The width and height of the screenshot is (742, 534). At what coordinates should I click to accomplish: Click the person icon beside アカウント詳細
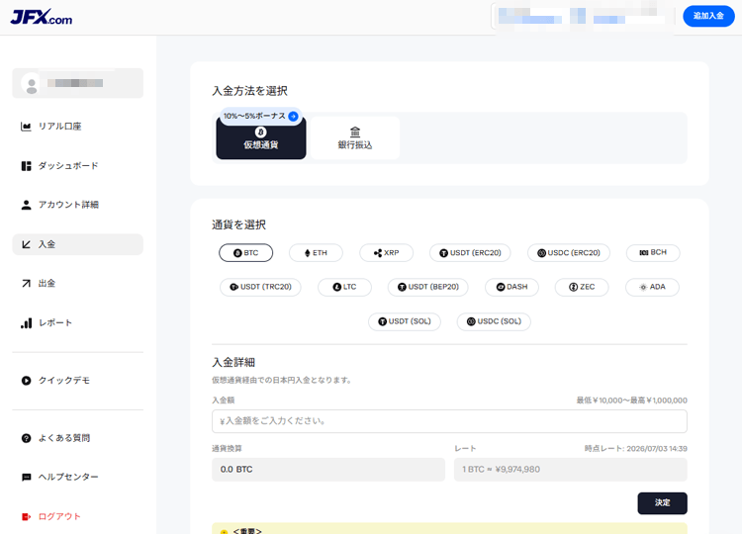26,205
